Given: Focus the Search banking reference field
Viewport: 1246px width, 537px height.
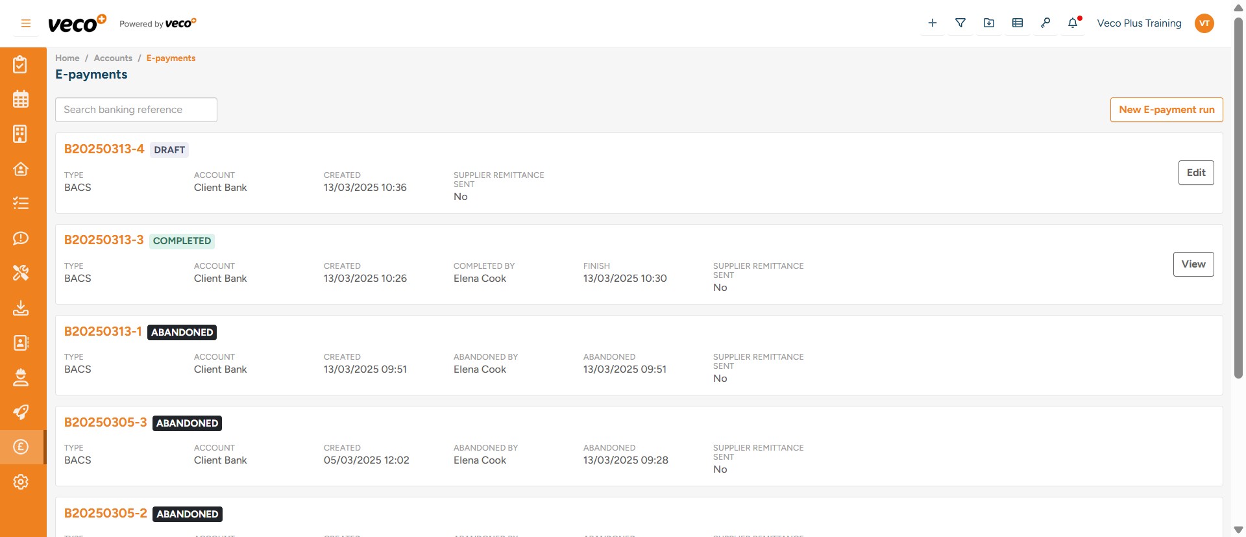Looking at the screenshot, I should [x=136, y=110].
